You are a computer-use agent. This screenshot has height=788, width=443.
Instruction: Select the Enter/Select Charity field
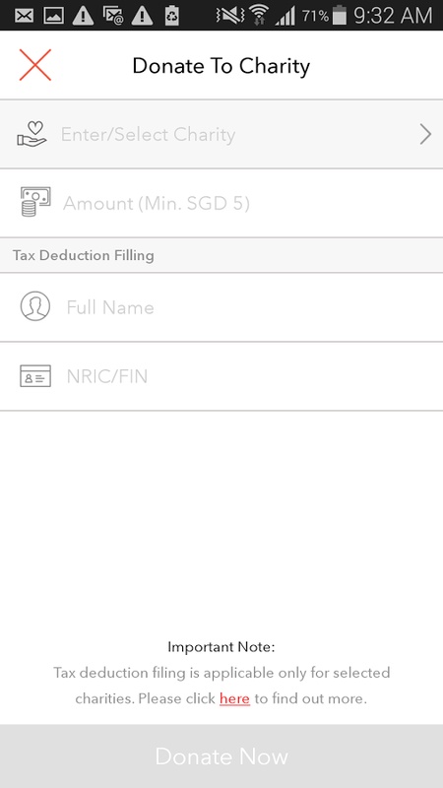click(221, 134)
